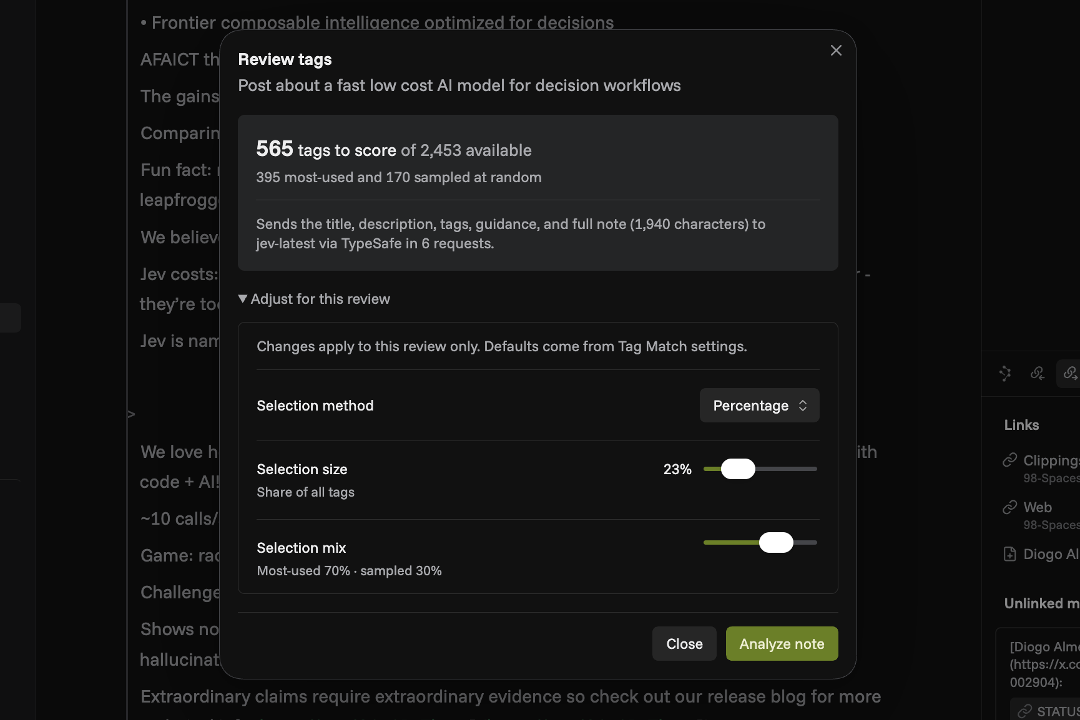Image resolution: width=1080 pixels, height=720 pixels.
Task: Click the Review tags dialog title
Action: click(285, 59)
